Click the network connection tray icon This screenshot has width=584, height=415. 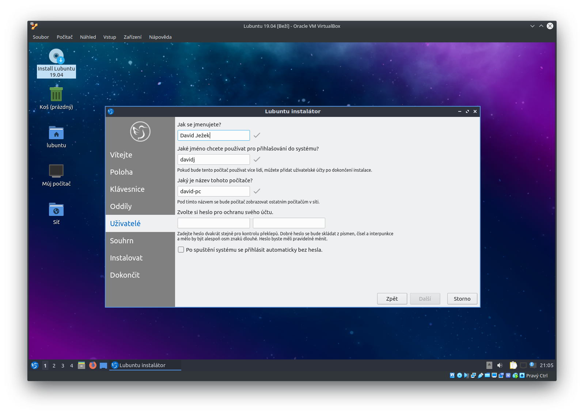[523, 365]
